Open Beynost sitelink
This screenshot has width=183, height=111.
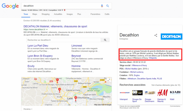76,56
